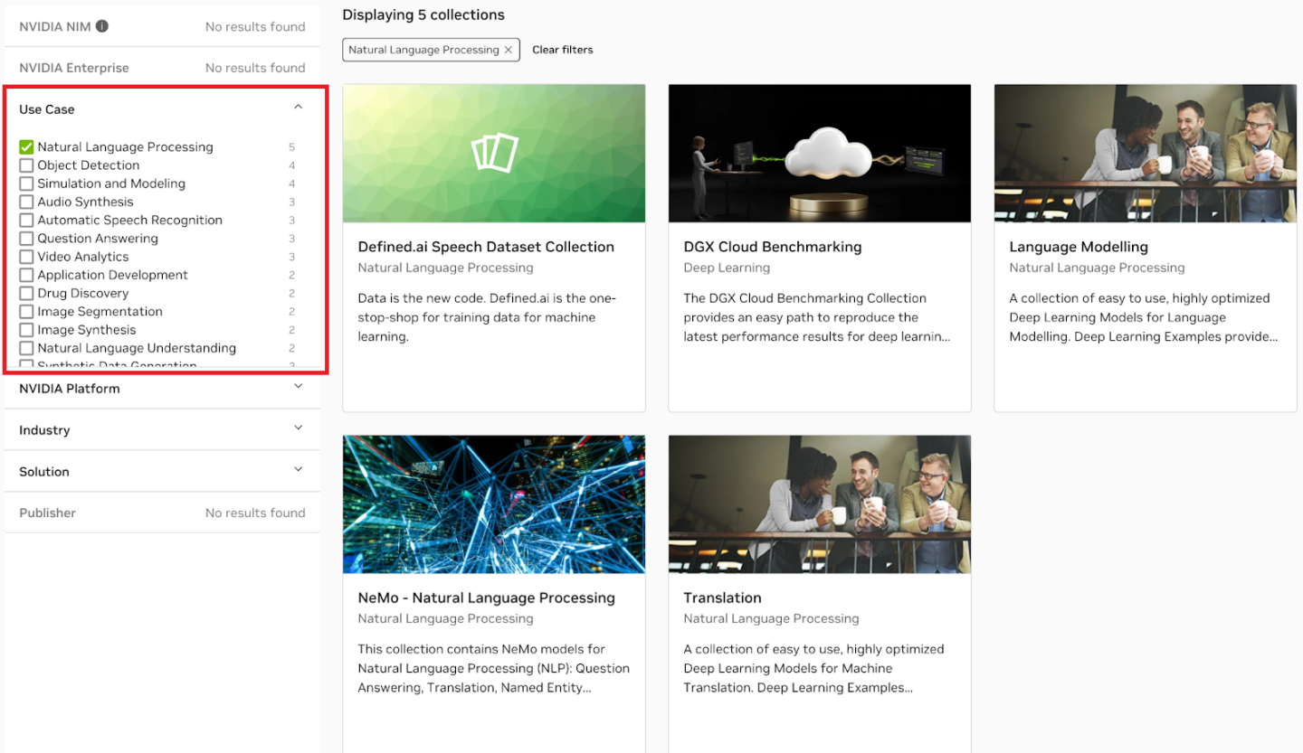This screenshot has width=1303, height=753.
Task: Collapse the Use Case section chevron
Action: [x=299, y=108]
